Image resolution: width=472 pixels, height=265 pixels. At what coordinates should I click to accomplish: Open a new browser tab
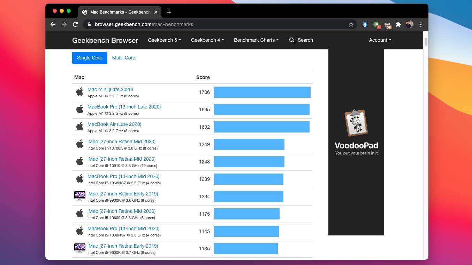click(x=169, y=12)
